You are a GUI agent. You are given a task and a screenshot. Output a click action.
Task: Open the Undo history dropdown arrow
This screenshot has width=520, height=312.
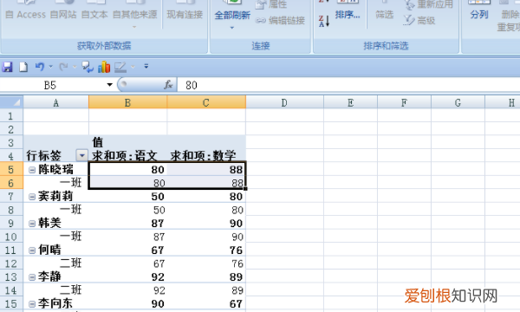point(51,67)
